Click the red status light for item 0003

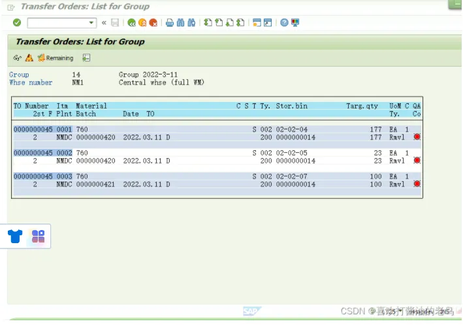[x=417, y=184]
